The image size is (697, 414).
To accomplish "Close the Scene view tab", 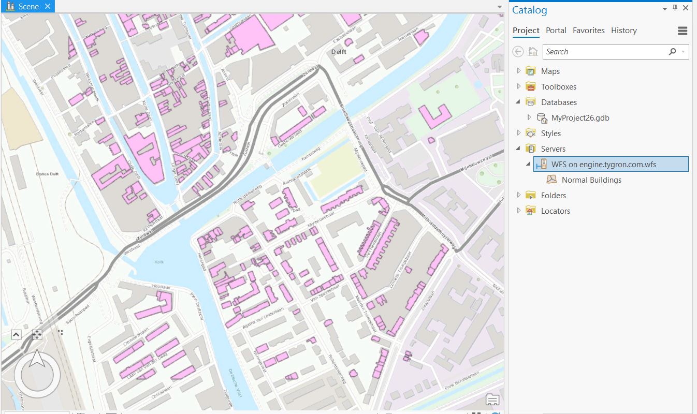I will 48,7.
